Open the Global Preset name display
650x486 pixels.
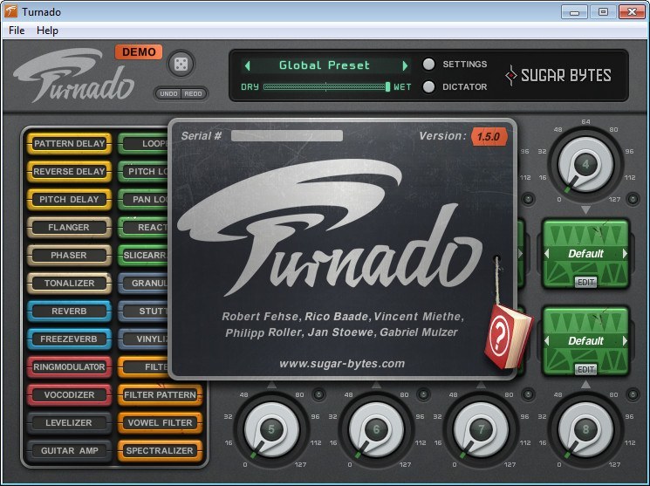coord(325,65)
